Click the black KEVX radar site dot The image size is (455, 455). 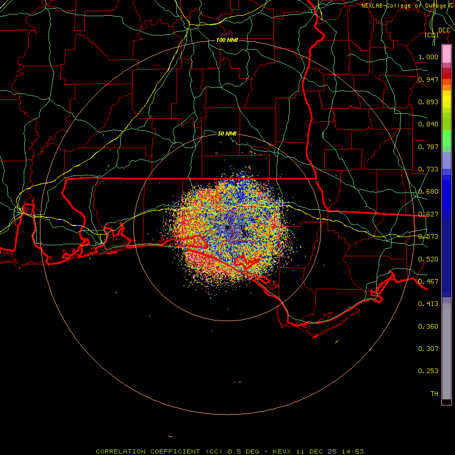(x=227, y=227)
